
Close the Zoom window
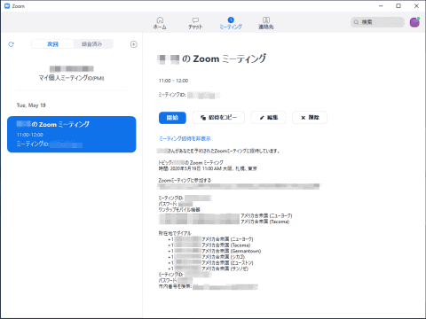tap(416, 6)
